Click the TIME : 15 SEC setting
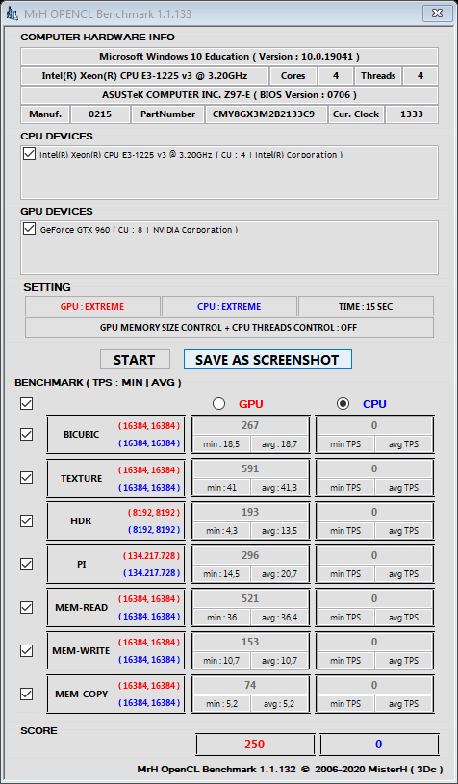The height and width of the screenshot is (784, 458). click(x=366, y=307)
